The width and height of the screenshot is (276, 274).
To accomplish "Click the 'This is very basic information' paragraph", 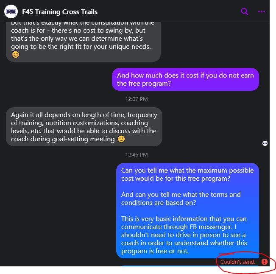I will (x=184, y=235).
